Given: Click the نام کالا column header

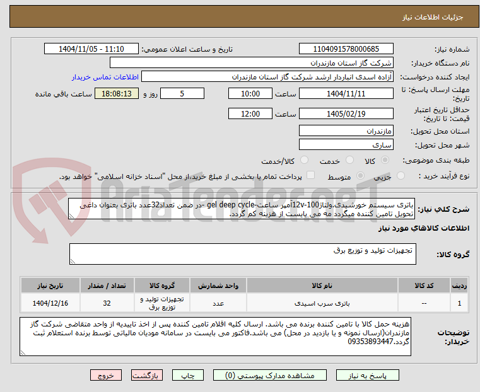Looking at the screenshot, I should pos(322,285).
